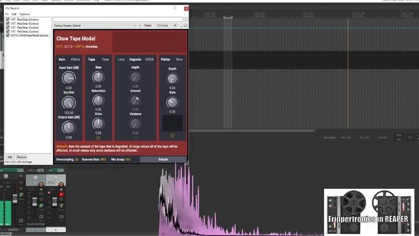This screenshot has width=419, height=236.
Task: Click the Drive knob
Action: click(x=98, y=124)
